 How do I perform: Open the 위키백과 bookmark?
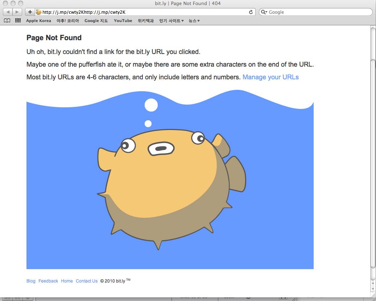tap(145, 21)
